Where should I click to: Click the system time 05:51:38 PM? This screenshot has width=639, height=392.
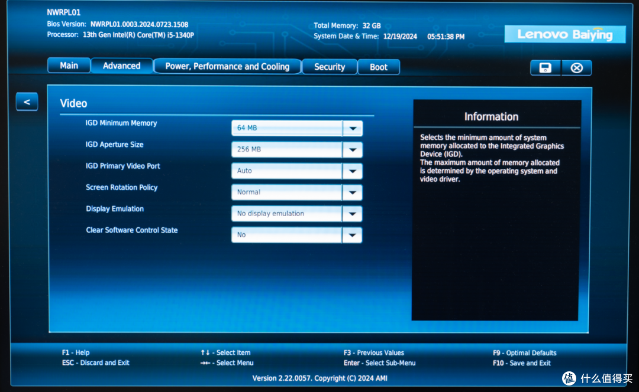click(446, 37)
